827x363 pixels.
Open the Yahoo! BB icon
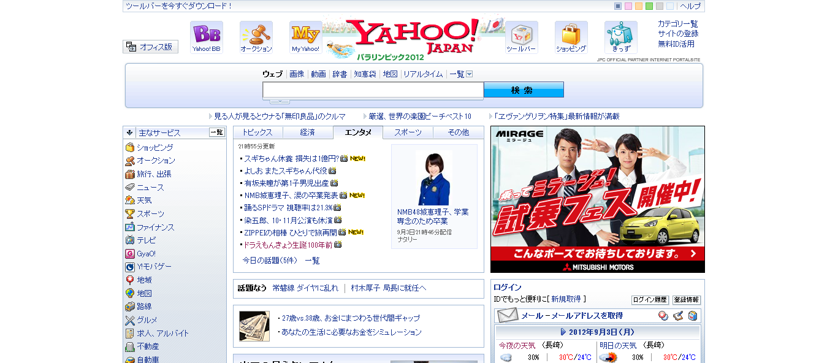(x=207, y=37)
